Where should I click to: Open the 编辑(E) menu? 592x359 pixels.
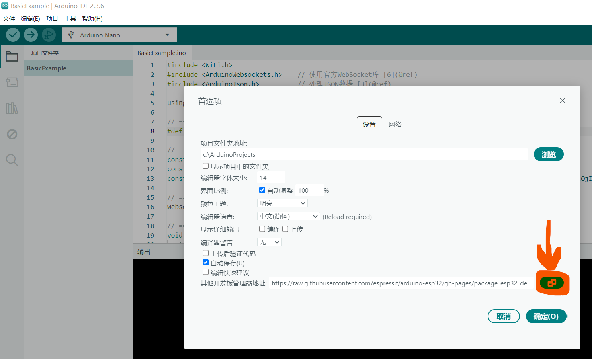click(x=30, y=19)
